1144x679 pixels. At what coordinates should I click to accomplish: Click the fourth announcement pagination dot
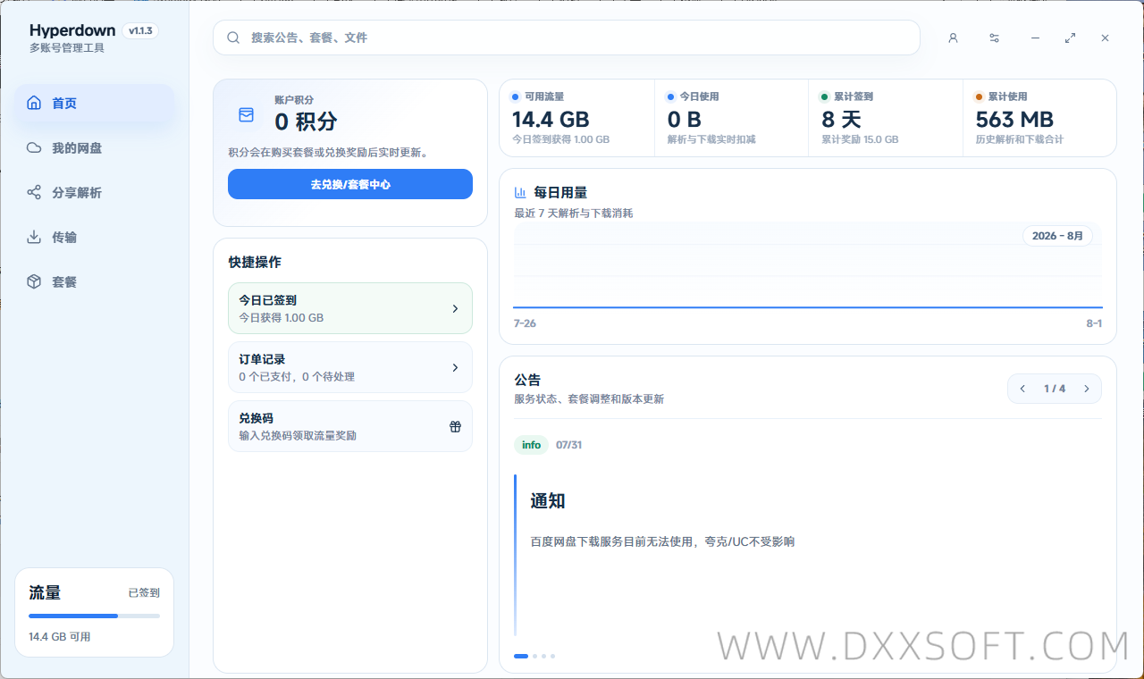pyautogui.click(x=552, y=656)
